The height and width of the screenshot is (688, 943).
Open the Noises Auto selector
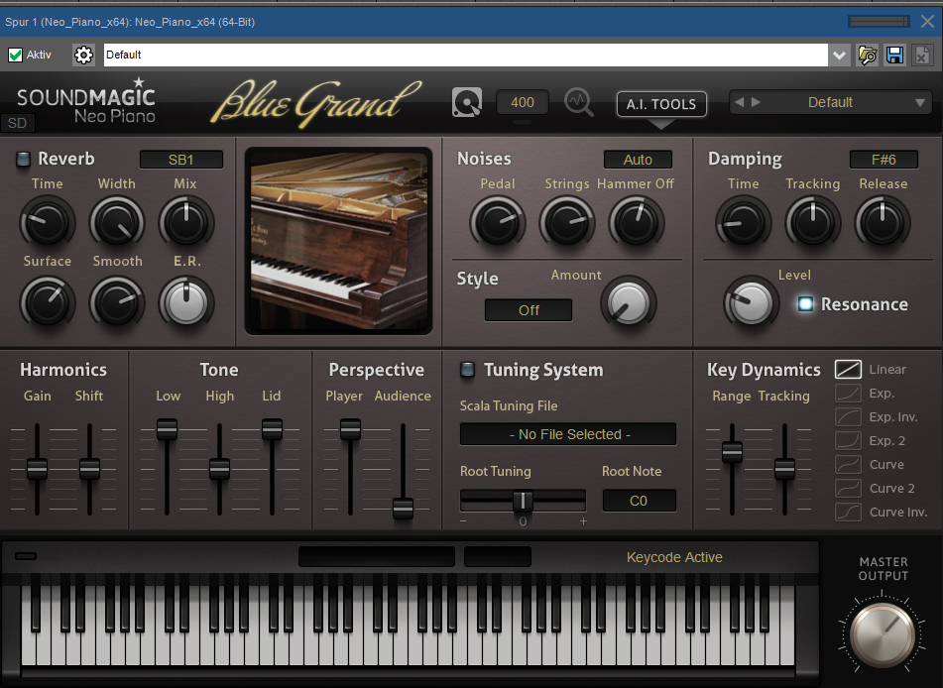[x=638, y=160]
